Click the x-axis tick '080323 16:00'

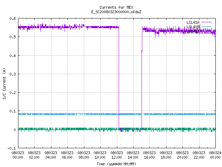tap(150, 155)
